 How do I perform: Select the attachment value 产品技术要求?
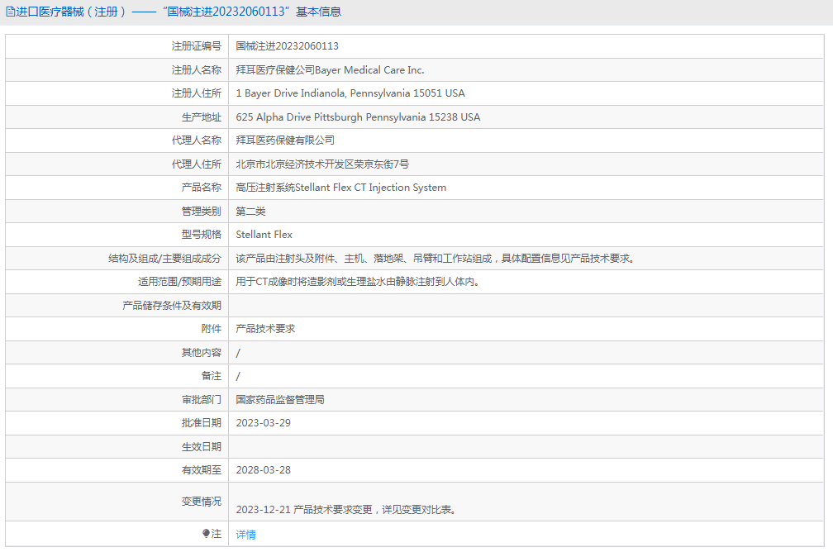click(265, 329)
